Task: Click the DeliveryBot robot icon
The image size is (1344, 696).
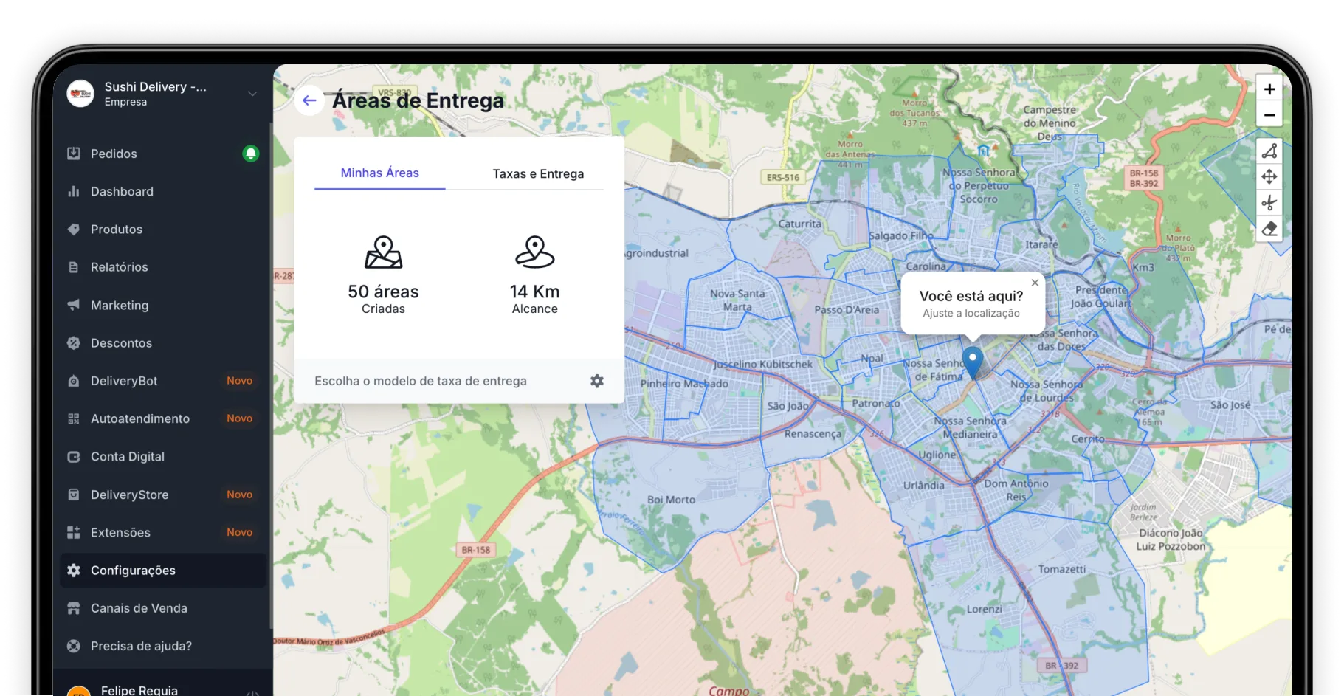Action: [74, 381]
